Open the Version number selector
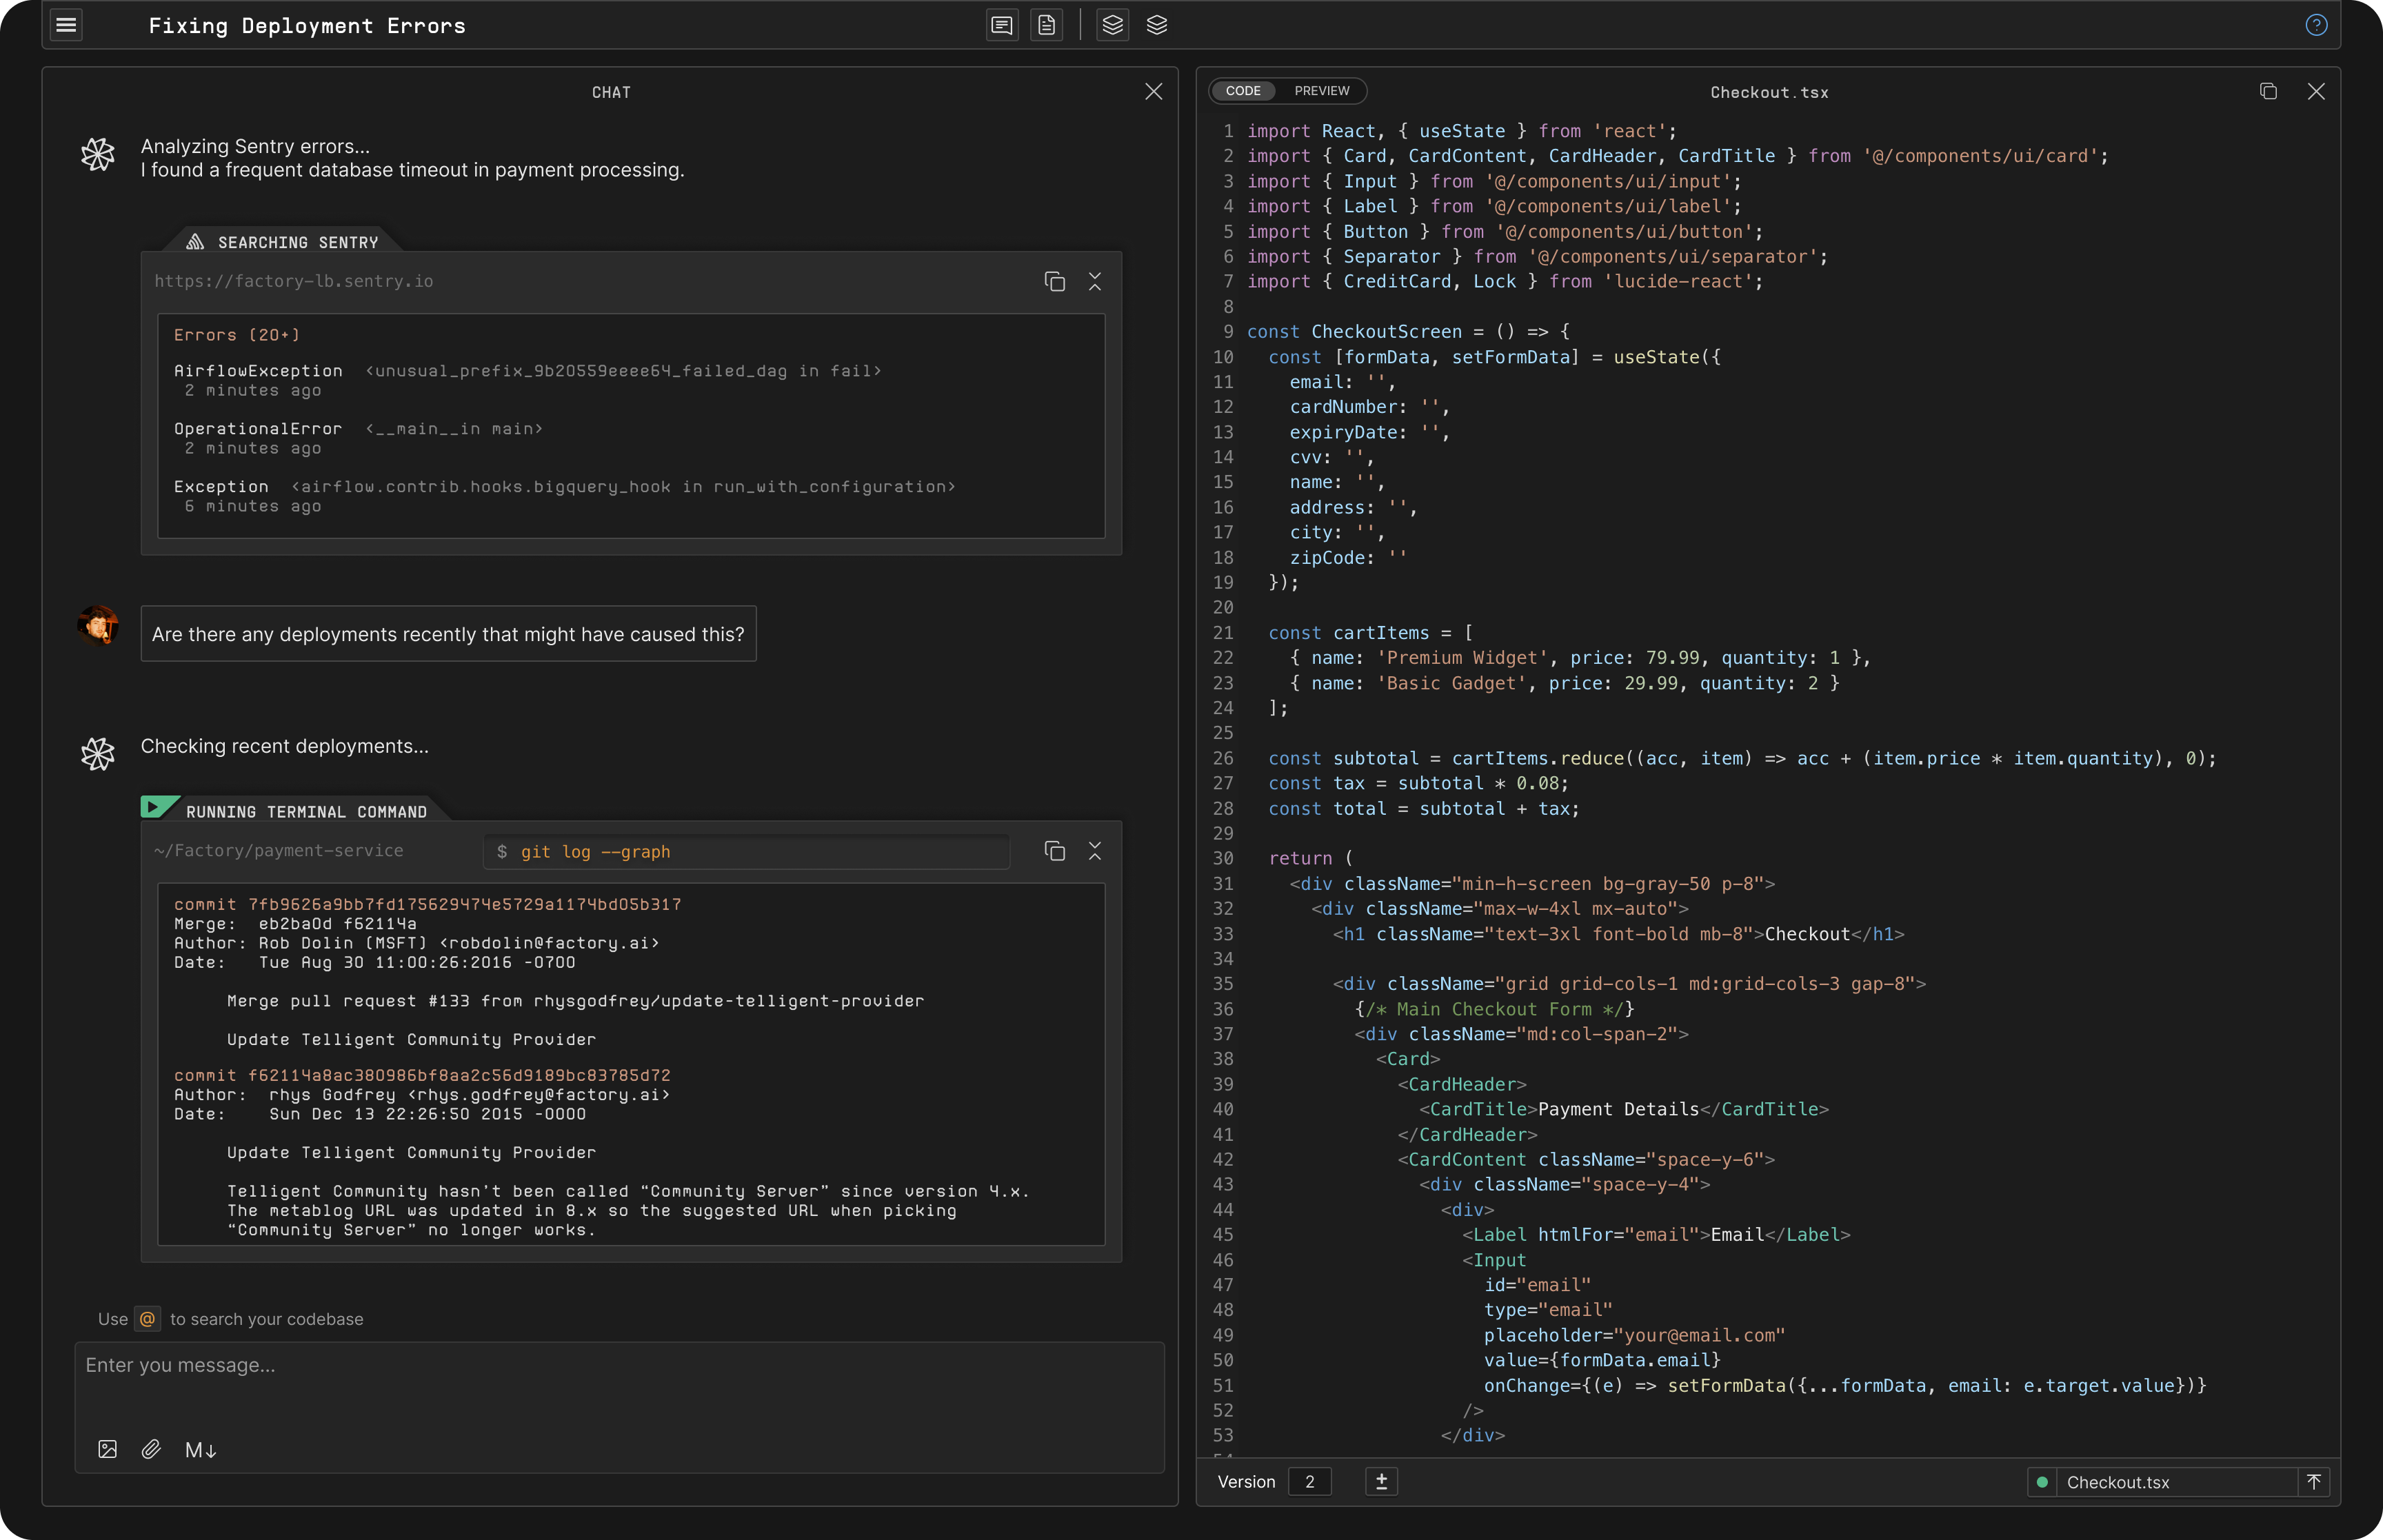This screenshot has height=1540, width=2383. 1309,1482
